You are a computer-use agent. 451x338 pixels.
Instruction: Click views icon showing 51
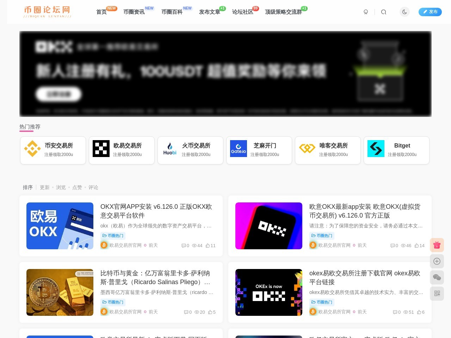[406, 312]
